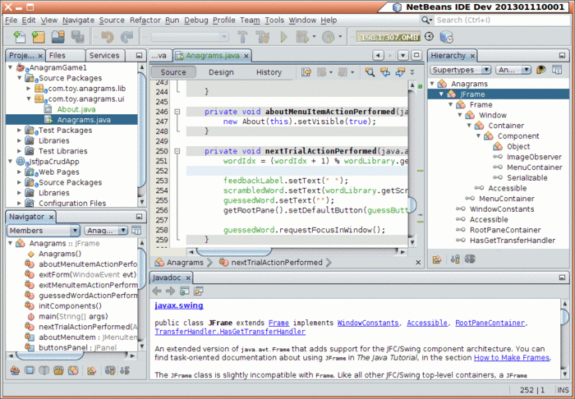Image resolution: width=575 pixels, height=399 pixels.
Task: Collapse the AnagramGame1 project node
Action: (x=10, y=67)
